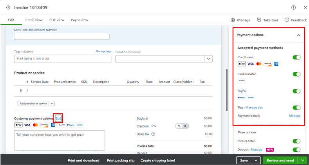Screen dimensions: 309x165
Task: Click American Express icon under Credit card
Action: coord(276,64)
